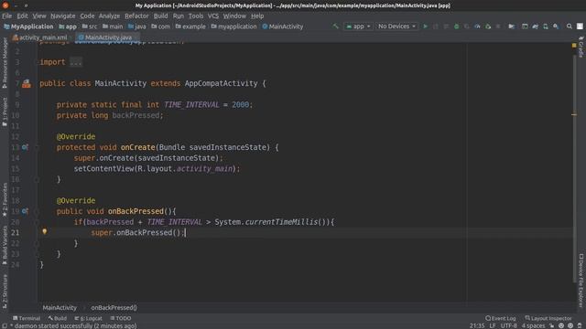The image size is (586, 329).
Task: Click the Stop icon in the run toolbar
Action: click(498, 27)
